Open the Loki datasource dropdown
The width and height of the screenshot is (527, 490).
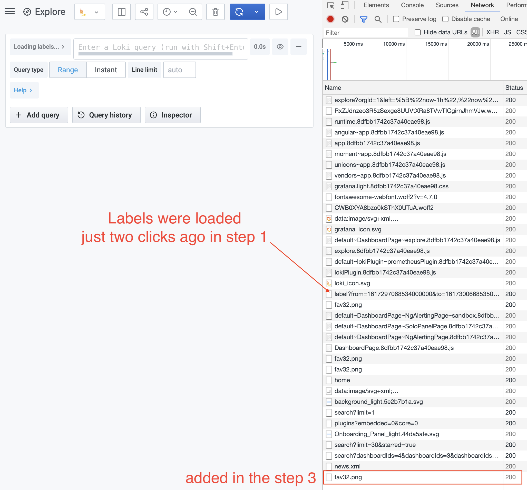tap(90, 12)
